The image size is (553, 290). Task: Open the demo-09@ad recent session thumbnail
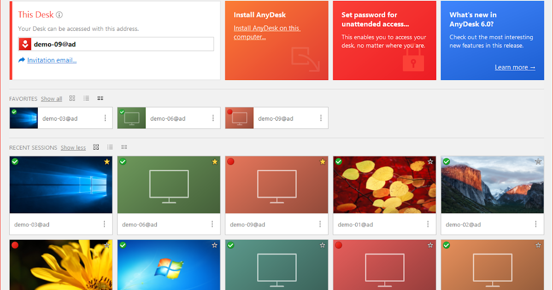276,185
